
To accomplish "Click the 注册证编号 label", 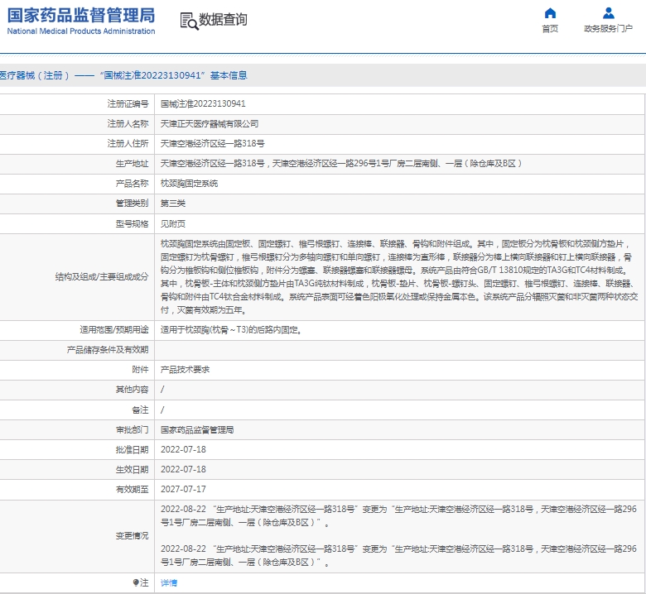I will pos(128,103).
